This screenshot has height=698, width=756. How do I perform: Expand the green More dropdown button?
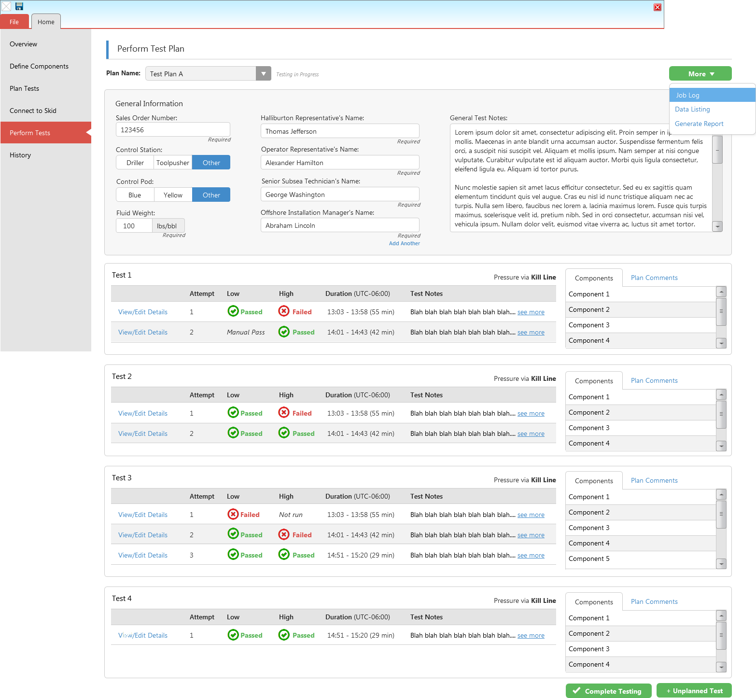[x=700, y=74]
